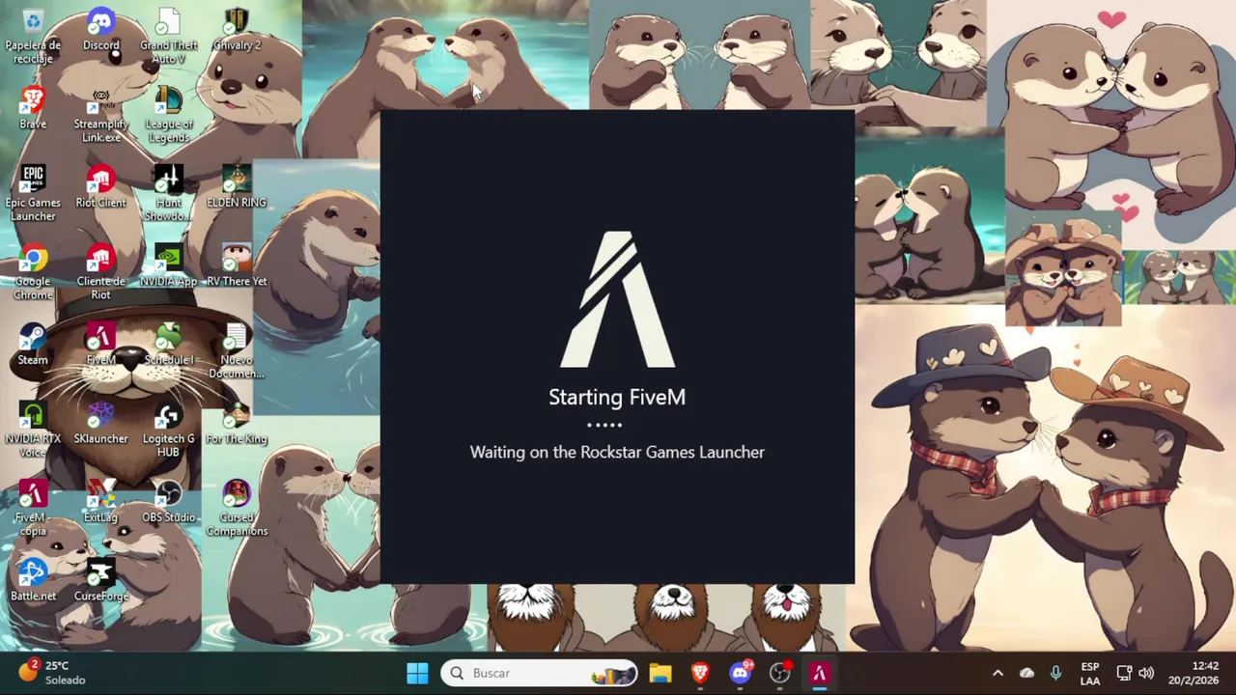Select the Riot Client desktop icon
1236x695 pixels.
(100, 188)
